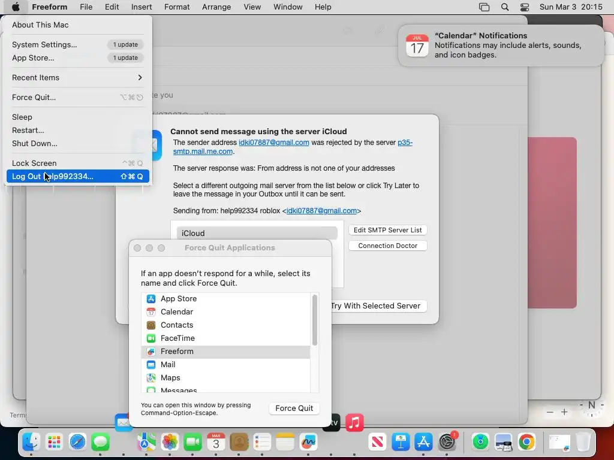Screen dimensions: 614x460
Task: Open Messages from the Dock
Action: [100, 442]
